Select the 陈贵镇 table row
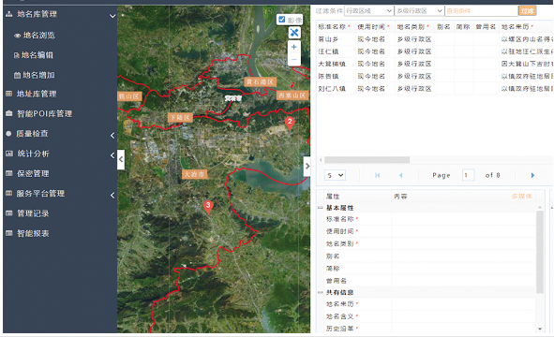554x337 pixels. [435, 76]
